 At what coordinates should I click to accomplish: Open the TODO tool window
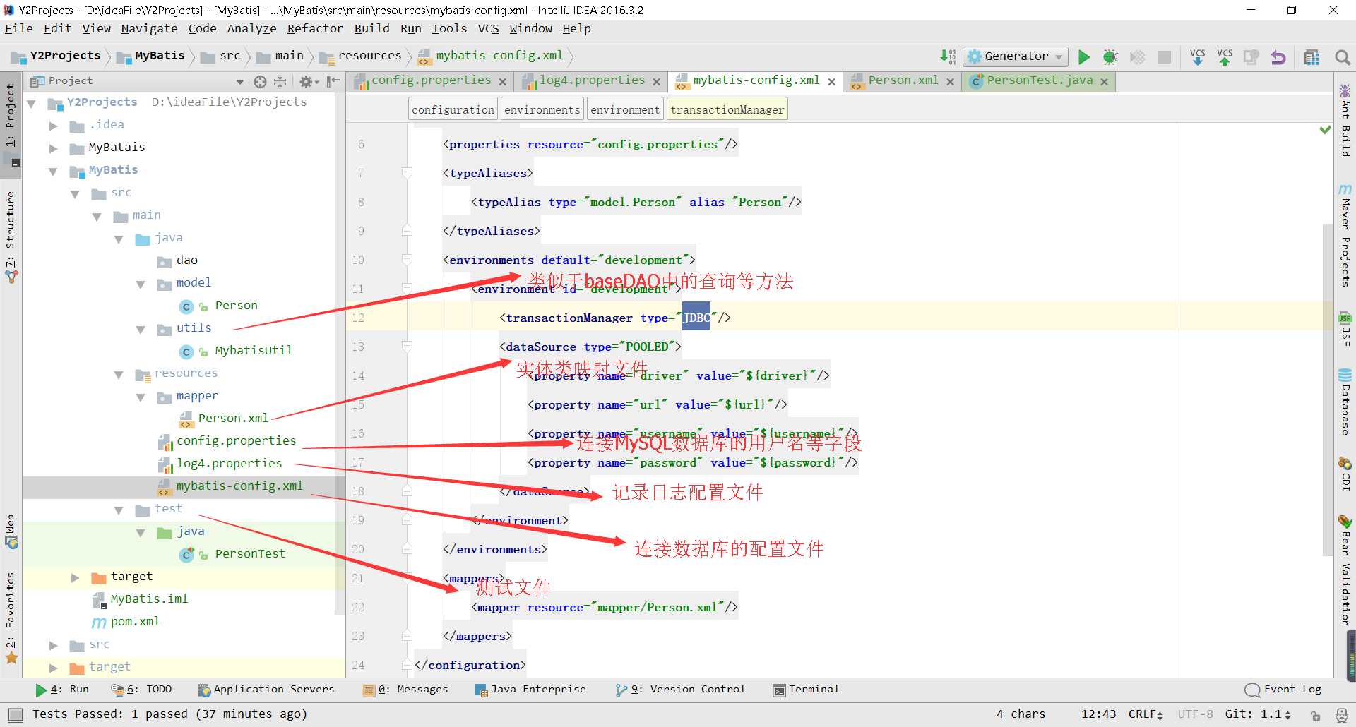141,690
